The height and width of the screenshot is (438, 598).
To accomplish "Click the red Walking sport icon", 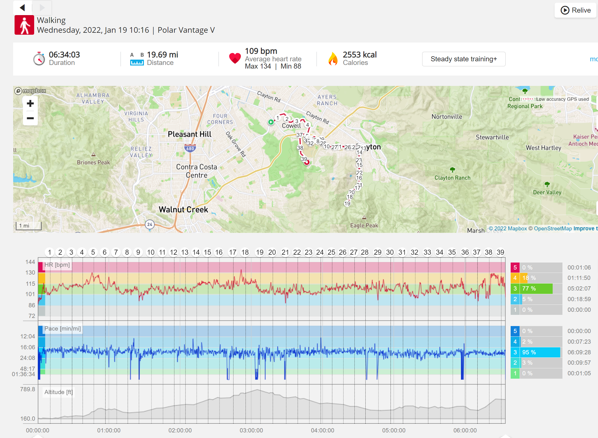I will 24,25.
